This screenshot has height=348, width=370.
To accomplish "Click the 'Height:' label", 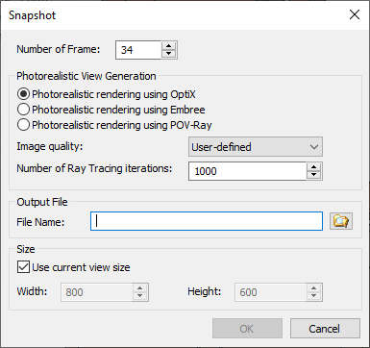I will coord(205,291).
